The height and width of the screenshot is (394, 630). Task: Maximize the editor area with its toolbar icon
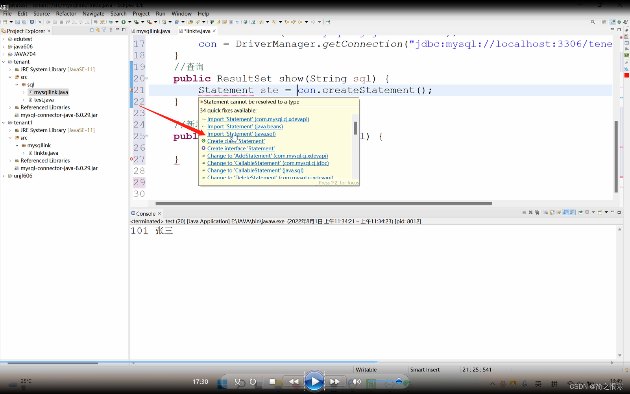[619, 30]
